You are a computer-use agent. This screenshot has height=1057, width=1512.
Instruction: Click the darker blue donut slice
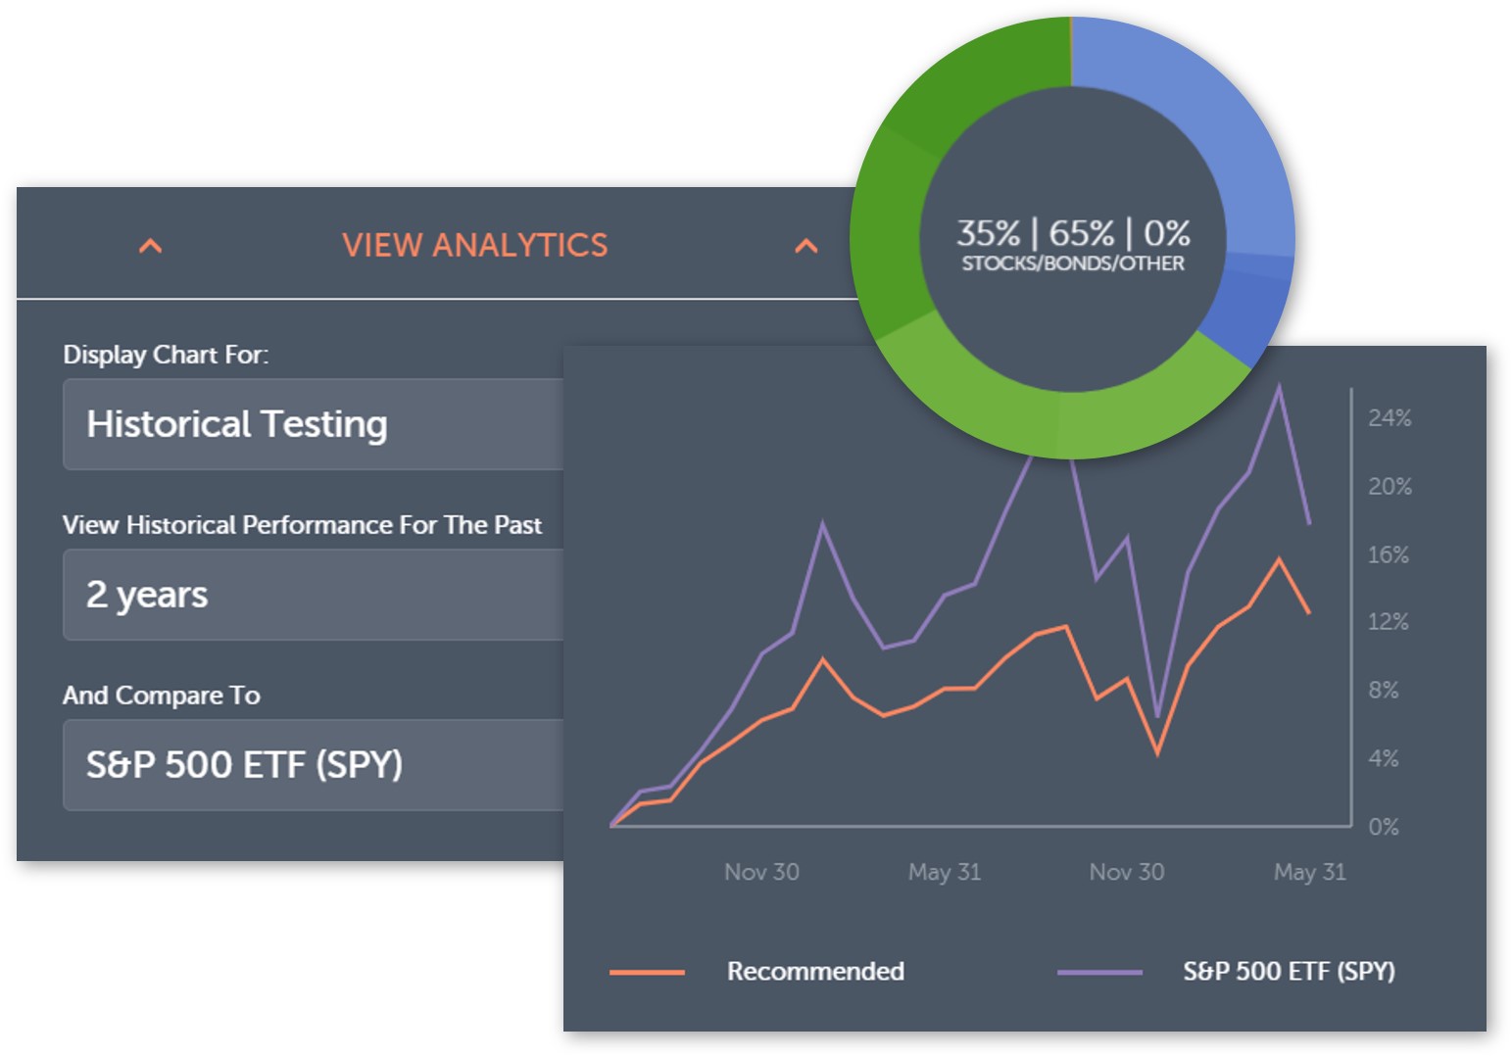tap(1249, 309)
